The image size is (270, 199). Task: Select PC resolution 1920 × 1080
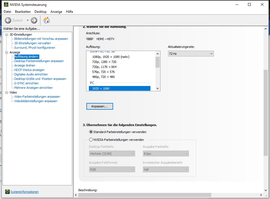(x=120, y=89)
